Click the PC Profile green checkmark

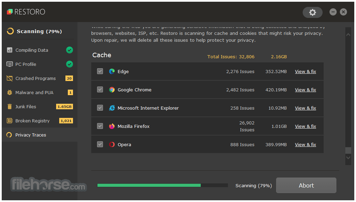[70, 64]
